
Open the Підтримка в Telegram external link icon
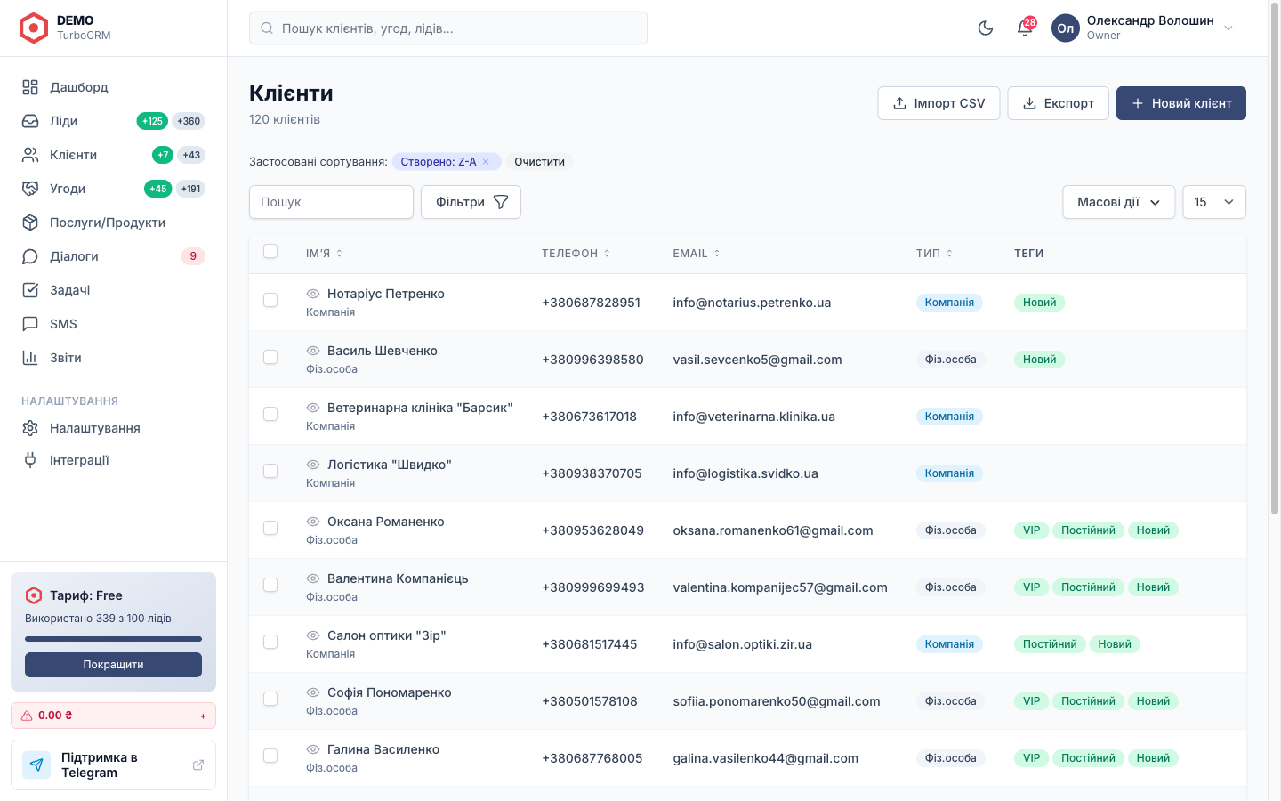(198, 765)
